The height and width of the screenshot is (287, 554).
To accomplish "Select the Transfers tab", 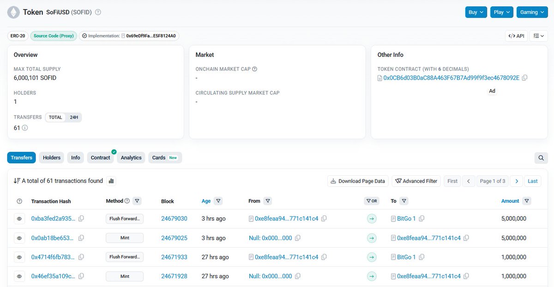I will (21, 158).
